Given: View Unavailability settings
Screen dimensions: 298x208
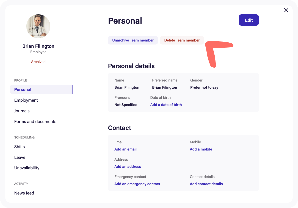Looking at the screenshot, I should coord(27,168).
